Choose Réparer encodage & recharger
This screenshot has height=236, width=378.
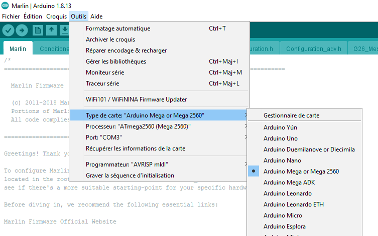click(x=159, y=50)
